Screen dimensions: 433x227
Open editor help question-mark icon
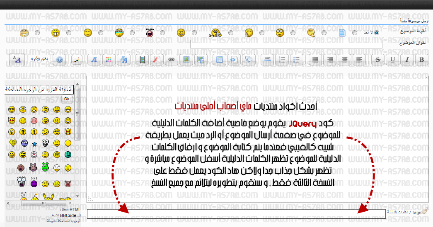tap(59, 60)
